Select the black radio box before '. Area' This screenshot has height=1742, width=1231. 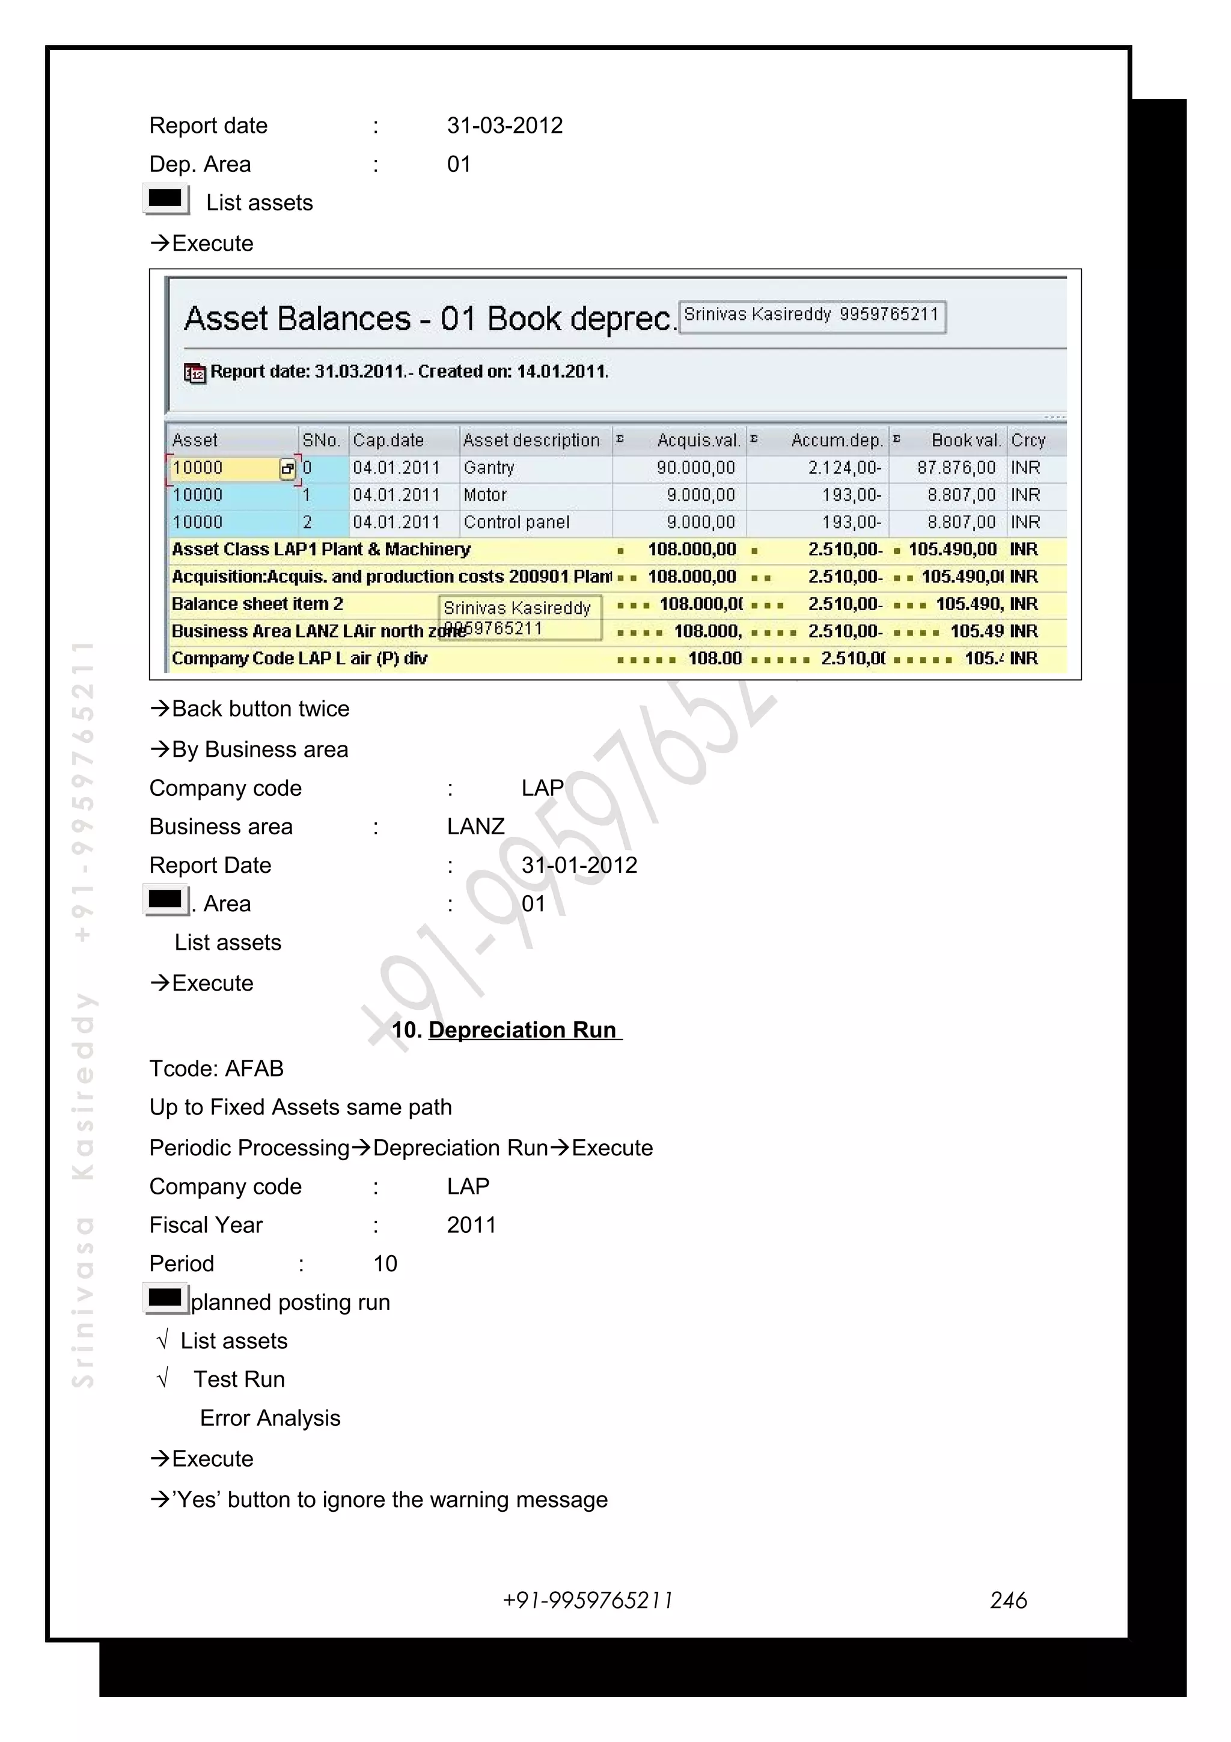[x=165, y=900]
